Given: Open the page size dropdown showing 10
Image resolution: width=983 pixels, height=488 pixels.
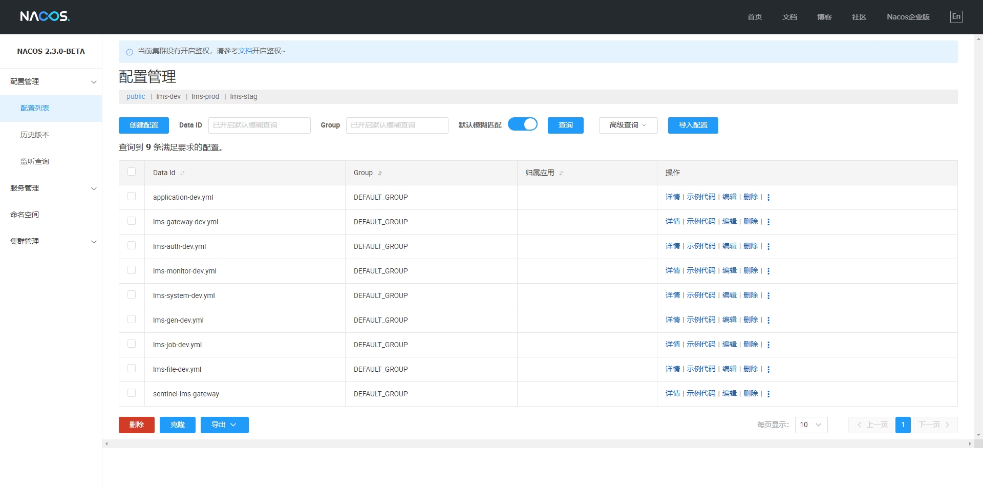Looking at the screenshot, I should pyautogui.click(x=811, y=425).
